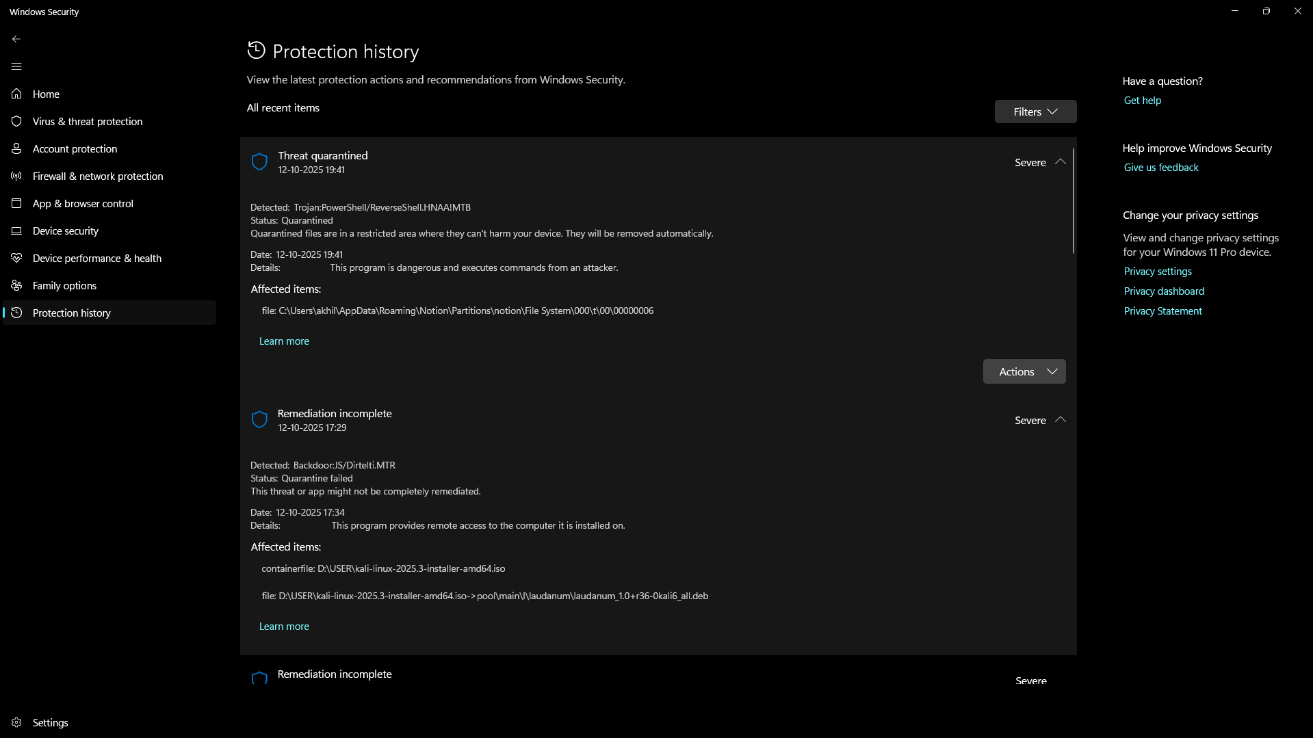
Task: Collapse the Remediation incomplete entry chevron
Action: click(1060, 419)
